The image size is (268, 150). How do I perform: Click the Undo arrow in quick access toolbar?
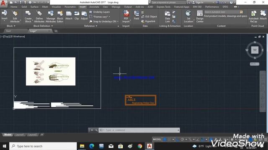[35, 2]
